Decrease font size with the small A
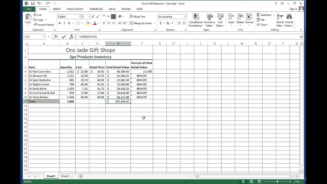327x184 pixels. point(98,17)
